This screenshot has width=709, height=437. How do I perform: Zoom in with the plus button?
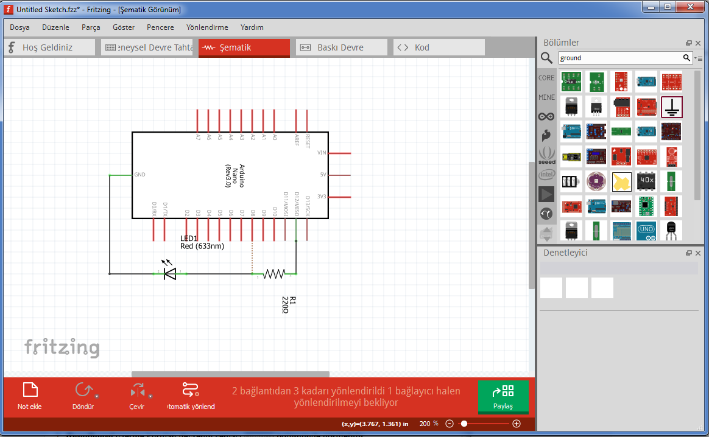click(x=517, y=424)
